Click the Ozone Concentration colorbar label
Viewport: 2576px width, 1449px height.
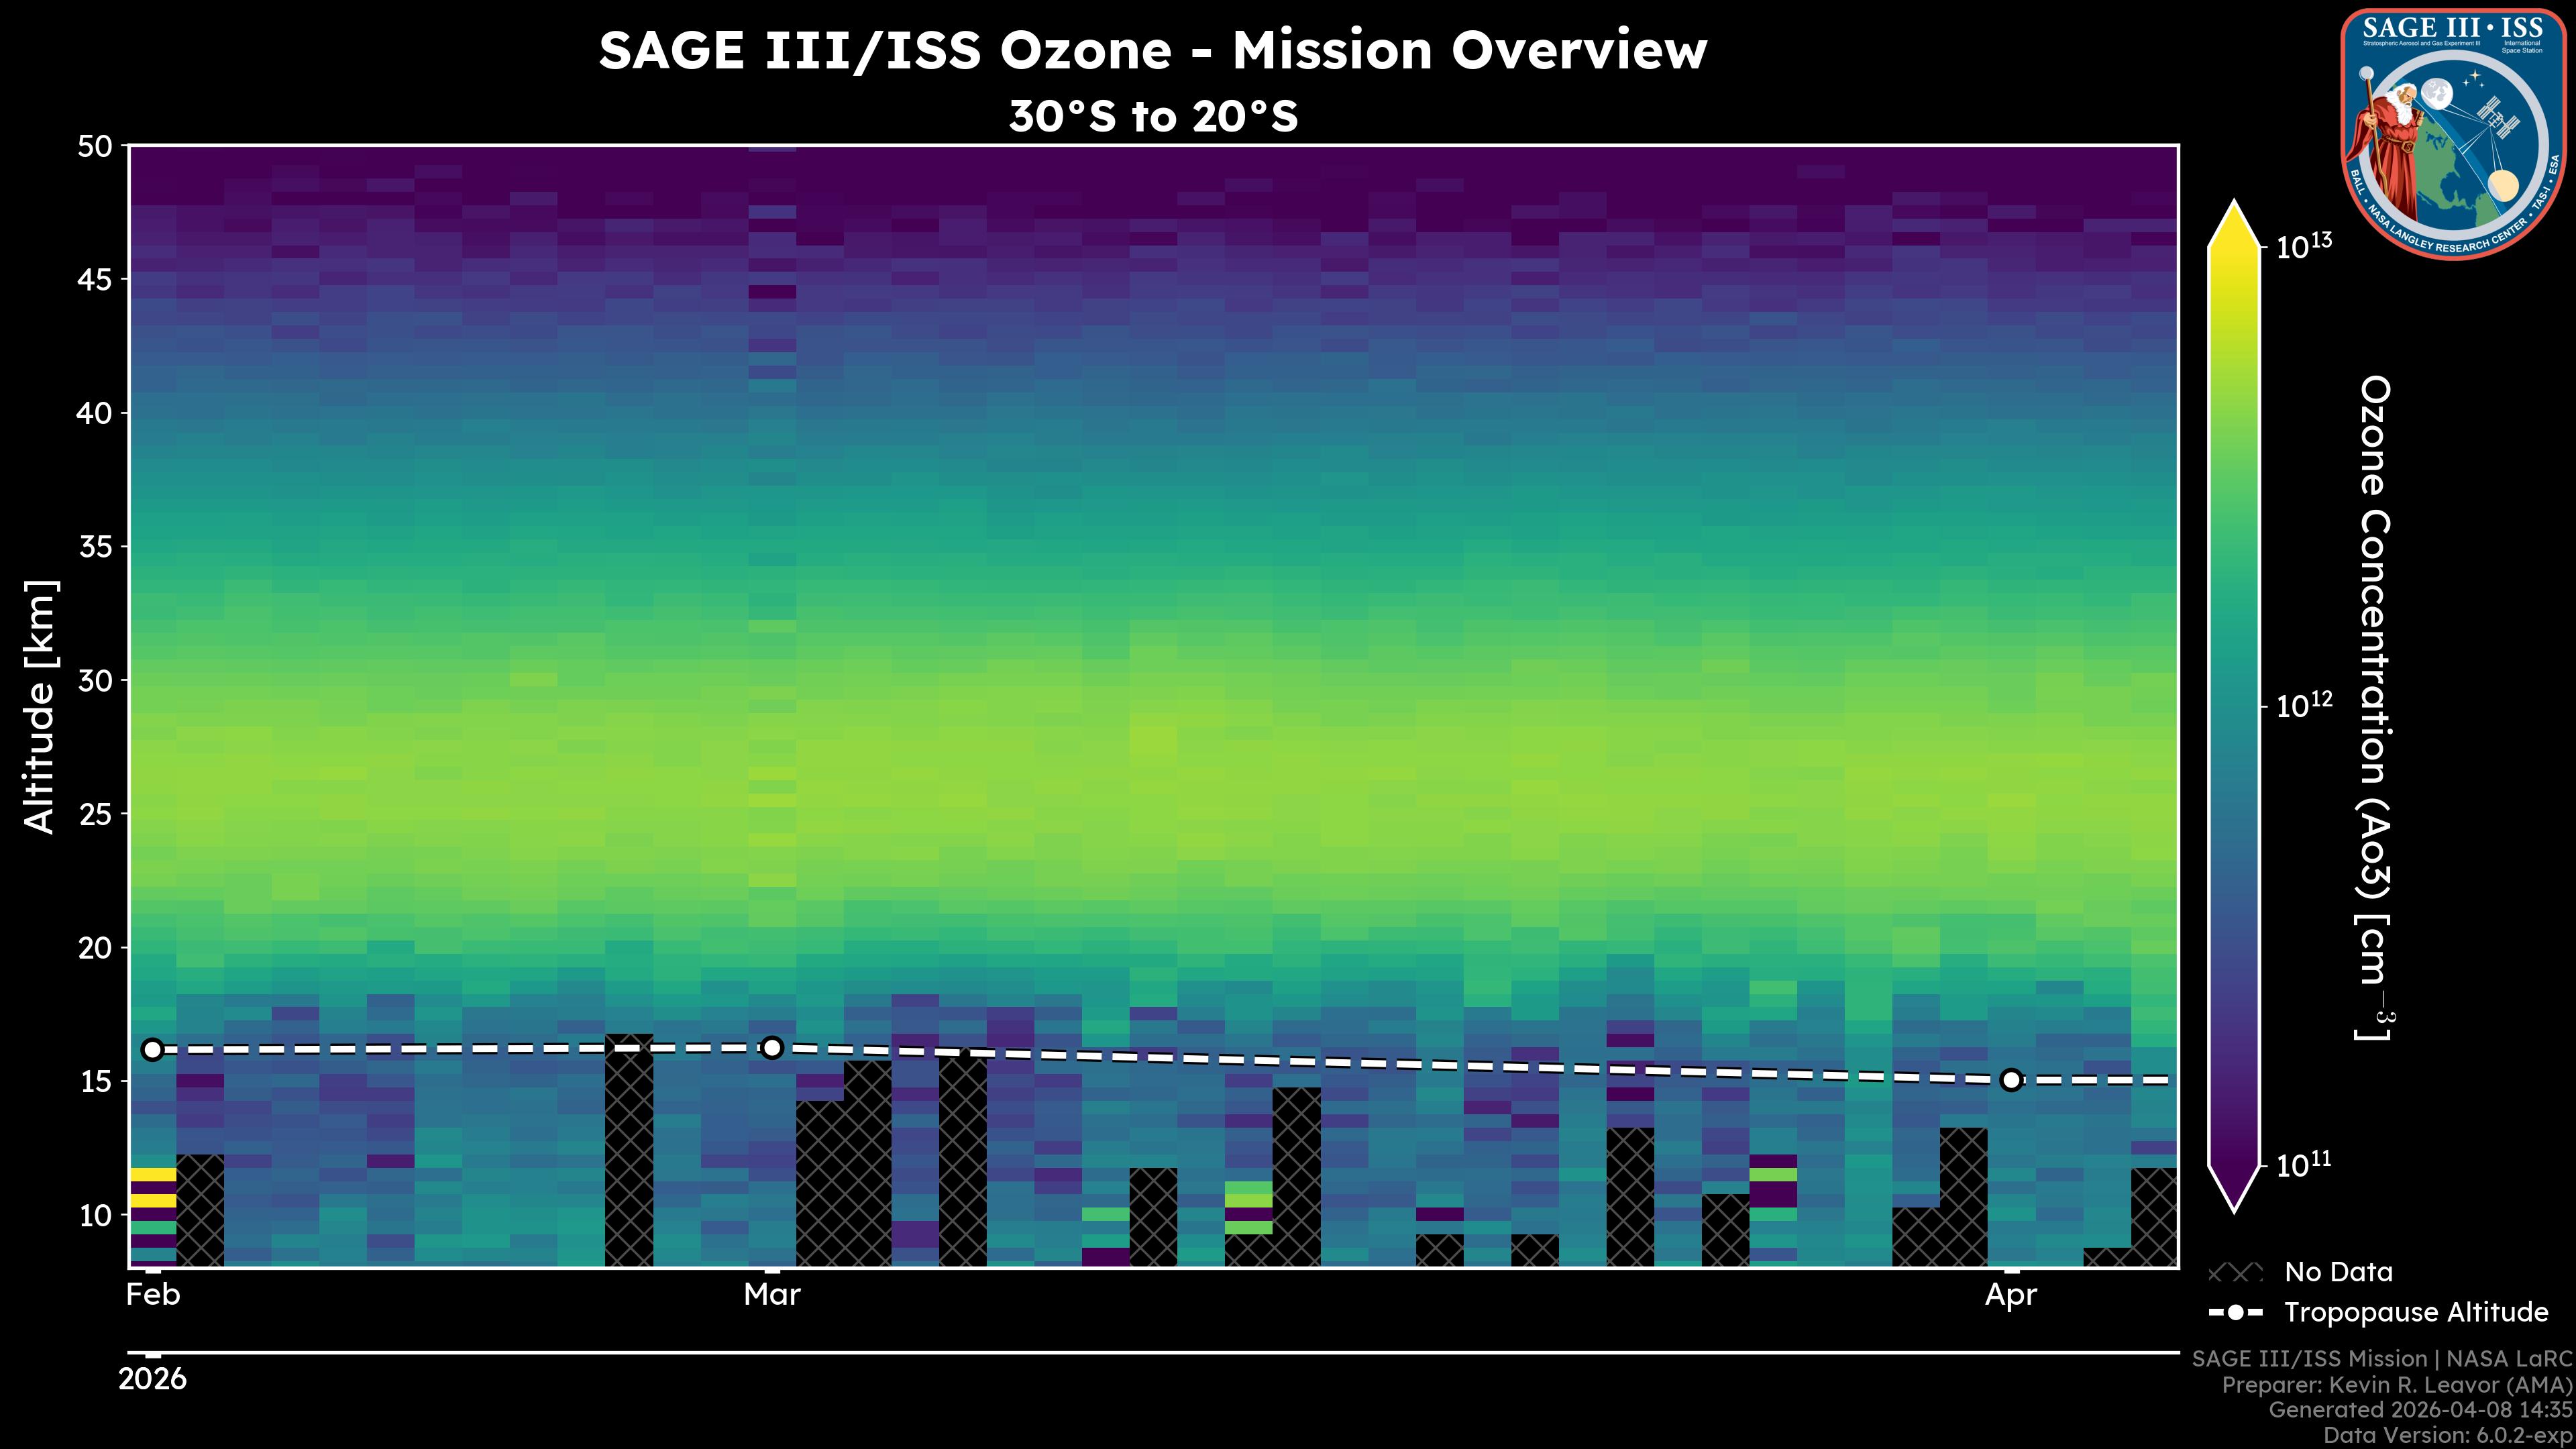point(2375,706)
